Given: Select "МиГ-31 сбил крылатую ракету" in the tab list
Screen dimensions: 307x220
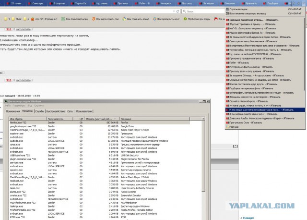Looking at the screenshot, I should (x=265, y=28).
